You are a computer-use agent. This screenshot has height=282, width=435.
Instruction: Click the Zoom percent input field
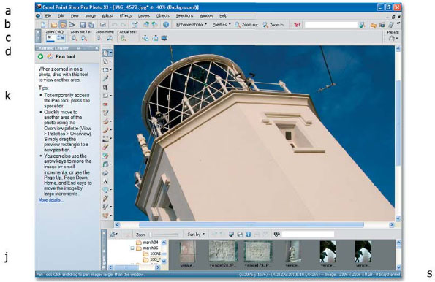coord(51,38)
